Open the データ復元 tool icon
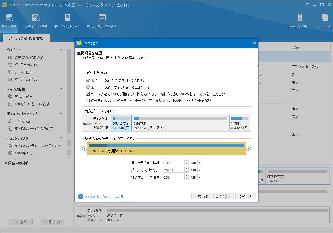Screen dimensions: 333x233 (9, 18)
